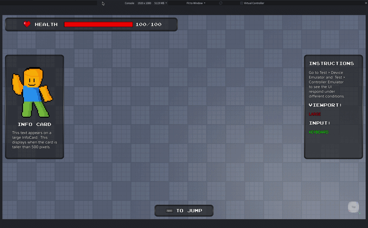This screenshot has height=228, width=368.
Task: Click the Top view selector cube
Action: [x=353, y=207]
